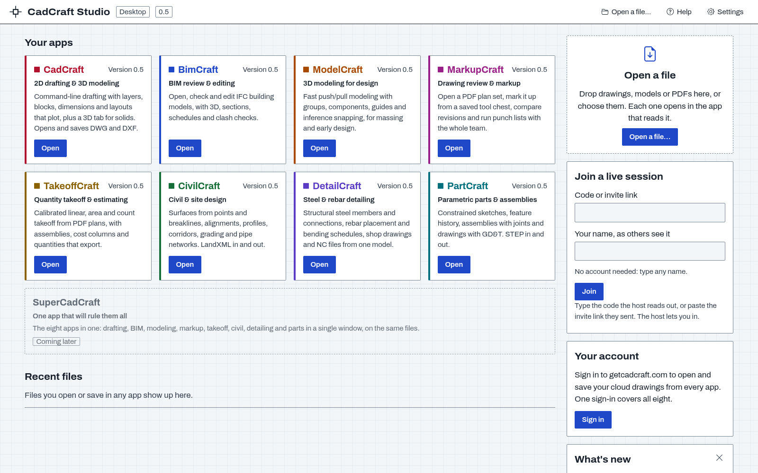758x473 pixels.
Task: Click the What's new heading
Action: pos(603,459)
